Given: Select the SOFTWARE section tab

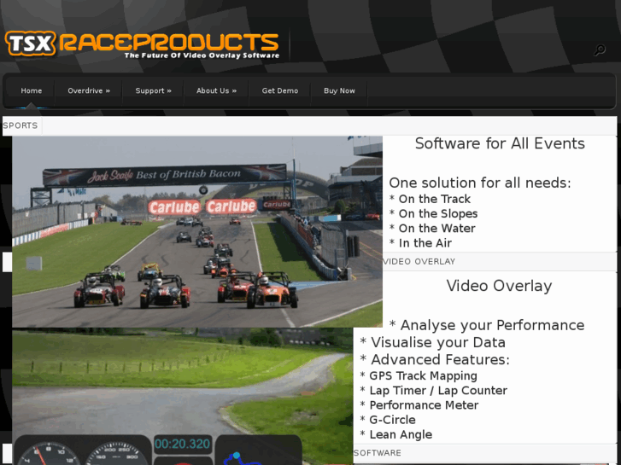Looking at the screenshot, I should click(378, 453).
